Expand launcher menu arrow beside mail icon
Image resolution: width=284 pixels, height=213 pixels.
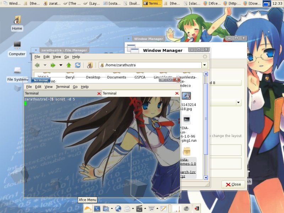pyautogui.click(x=133, y=209)
